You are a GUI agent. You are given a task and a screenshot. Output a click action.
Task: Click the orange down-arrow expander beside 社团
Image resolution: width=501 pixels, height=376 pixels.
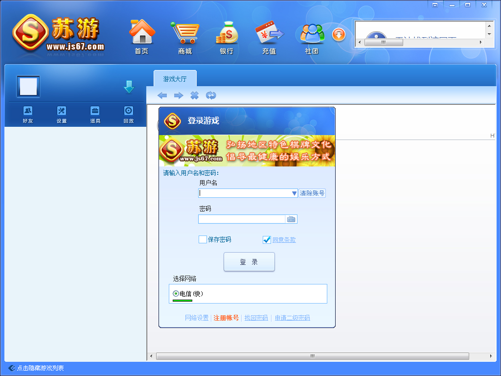[x=339, y=34]
